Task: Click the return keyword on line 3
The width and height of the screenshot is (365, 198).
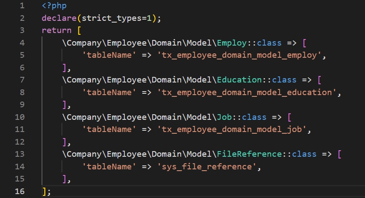Action: pyautogui.click(x=57, y=30)
